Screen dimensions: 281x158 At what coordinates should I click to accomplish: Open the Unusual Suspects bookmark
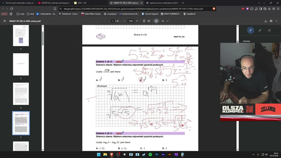pyautogui.click(x=150, y=14)
